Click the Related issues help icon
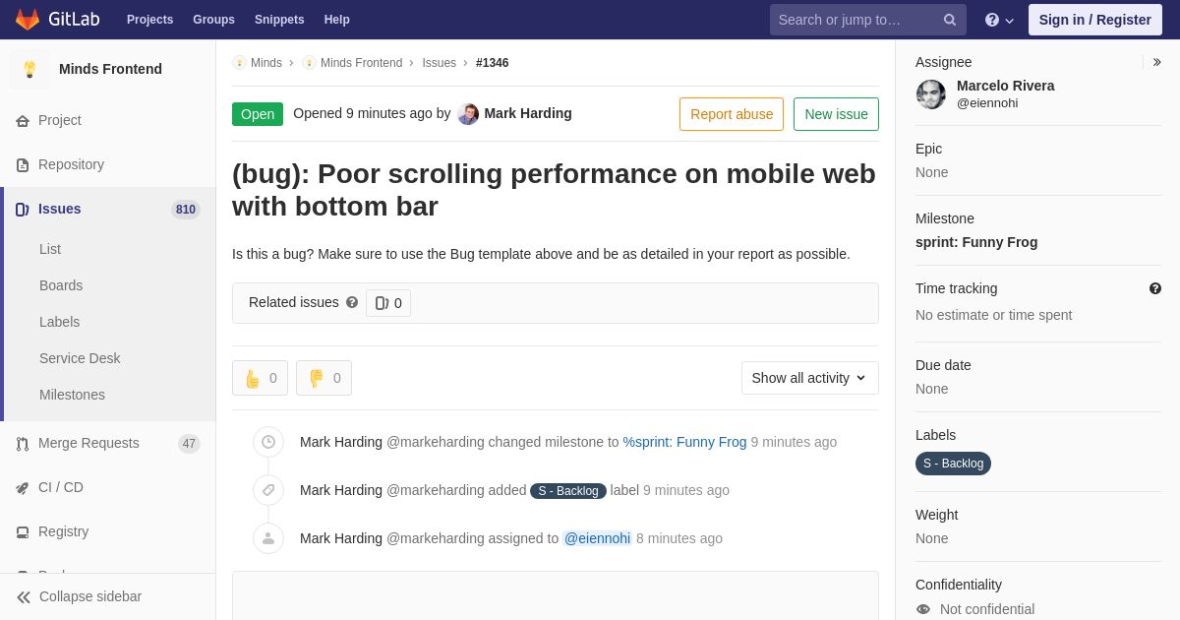This screenshot has height=620, width=1180. (352, 302)
